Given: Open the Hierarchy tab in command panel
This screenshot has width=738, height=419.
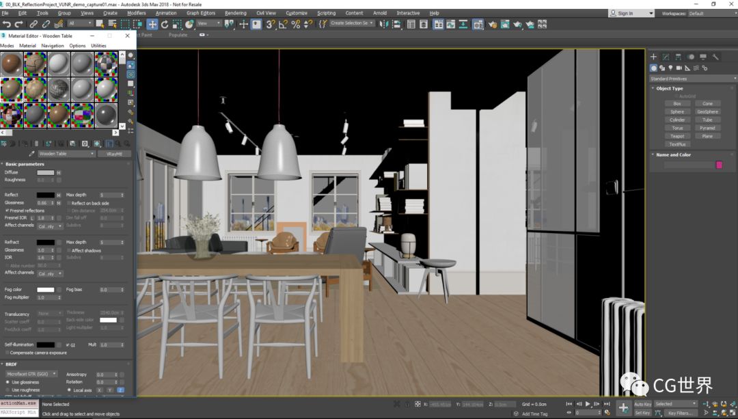Looking at the screenshot, I should 679,57.
